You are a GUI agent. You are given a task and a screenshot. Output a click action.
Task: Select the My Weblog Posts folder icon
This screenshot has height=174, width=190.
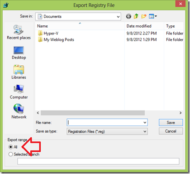[x=40, y=39]
